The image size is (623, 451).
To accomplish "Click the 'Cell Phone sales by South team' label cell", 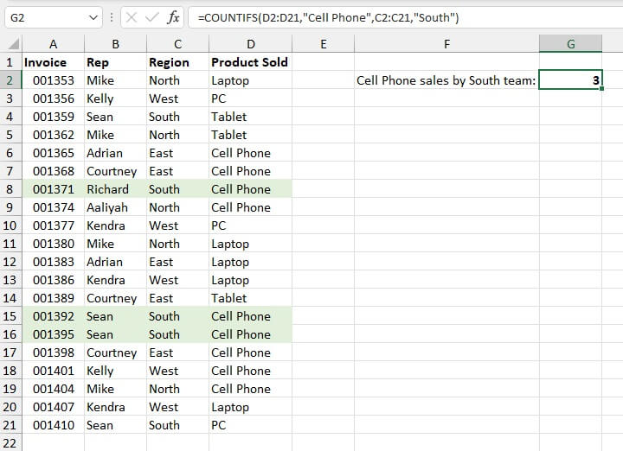I will (446, 80).
